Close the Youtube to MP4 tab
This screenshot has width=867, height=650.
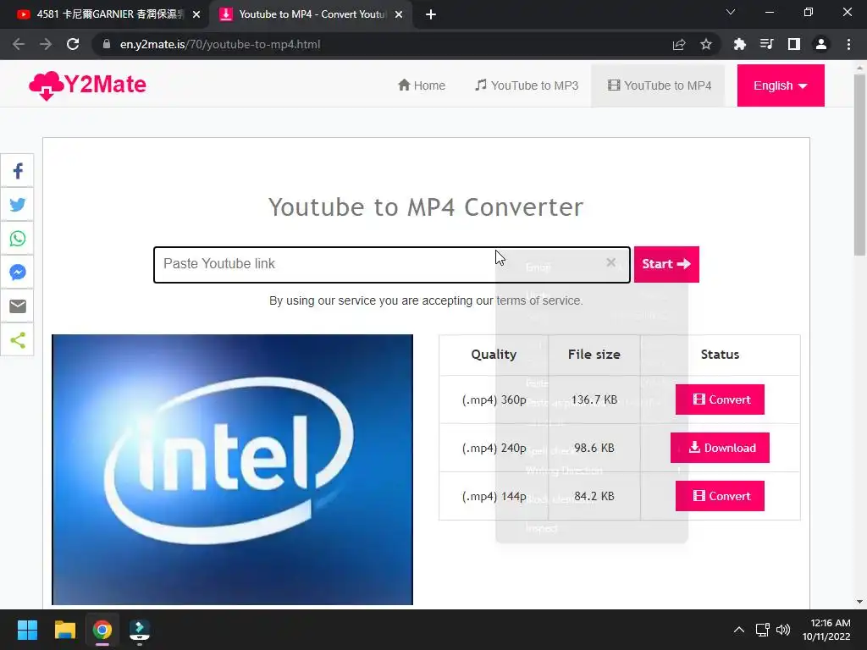tap(399, 14)
